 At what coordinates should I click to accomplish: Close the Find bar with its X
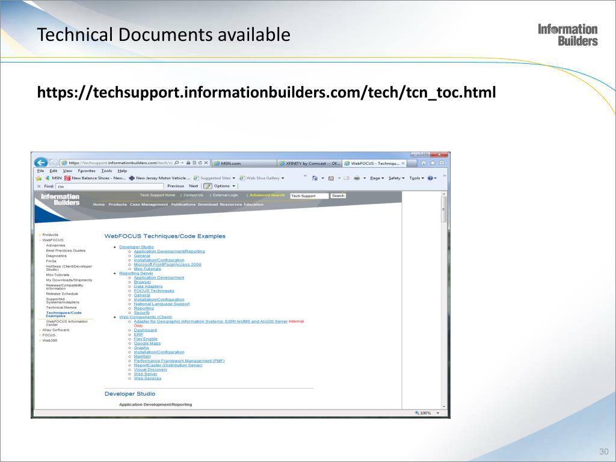[39, 186]
